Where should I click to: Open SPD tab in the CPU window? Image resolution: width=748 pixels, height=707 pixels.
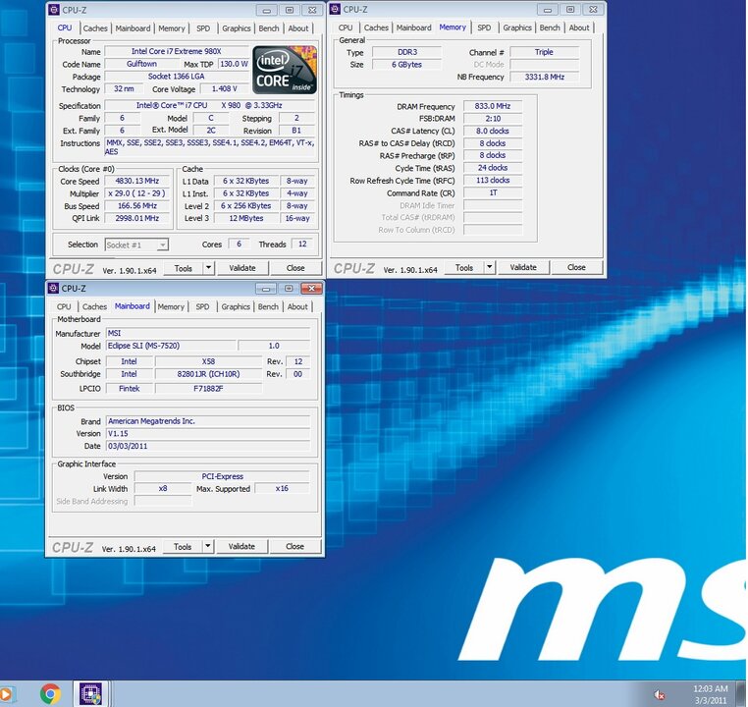pyautogui.click(x=203, y=28)
